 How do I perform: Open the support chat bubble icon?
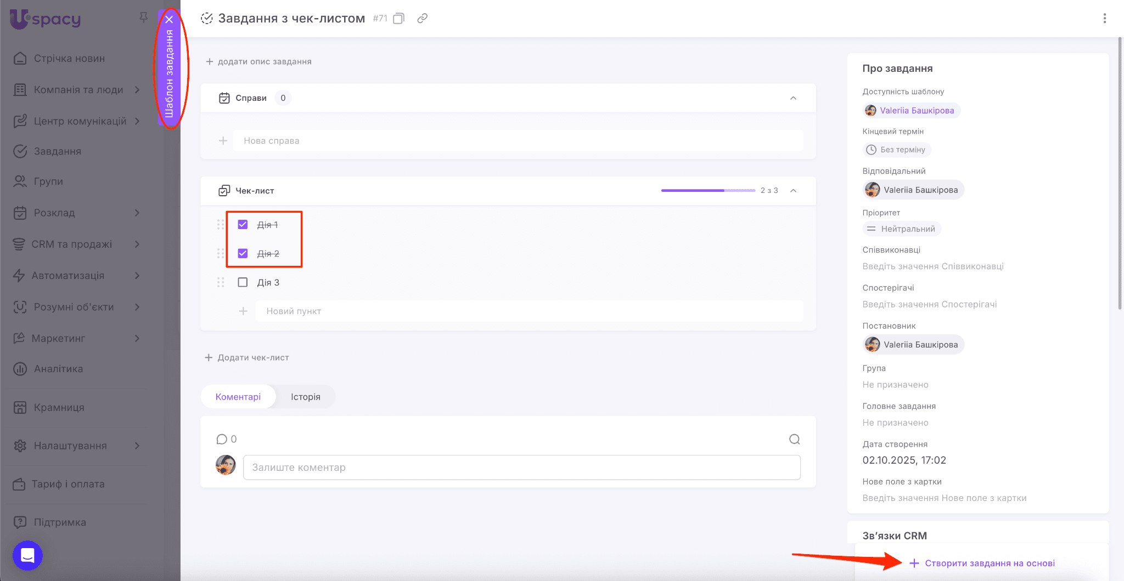tap(27, 555)
